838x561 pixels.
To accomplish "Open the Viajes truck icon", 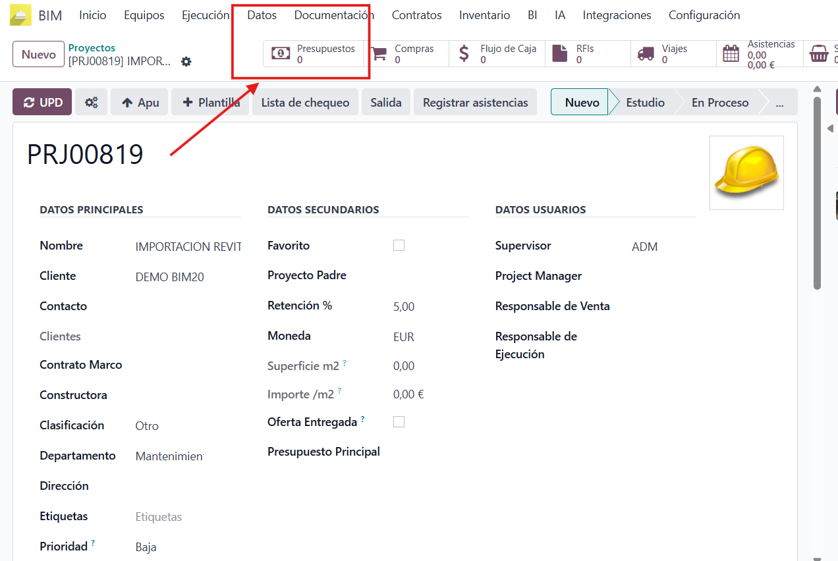I will pyautogui.click(x=646, y=54).
